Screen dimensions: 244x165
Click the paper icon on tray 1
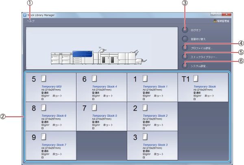[x=145, y=78]
